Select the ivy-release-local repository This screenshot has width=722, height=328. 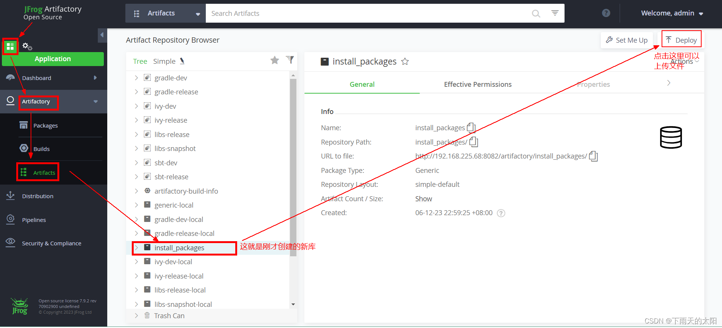(x=179, y=276)
